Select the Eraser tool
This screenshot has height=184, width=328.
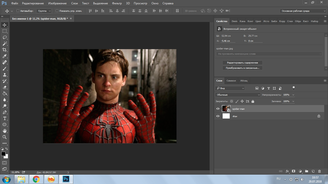[x=4, y=87]
